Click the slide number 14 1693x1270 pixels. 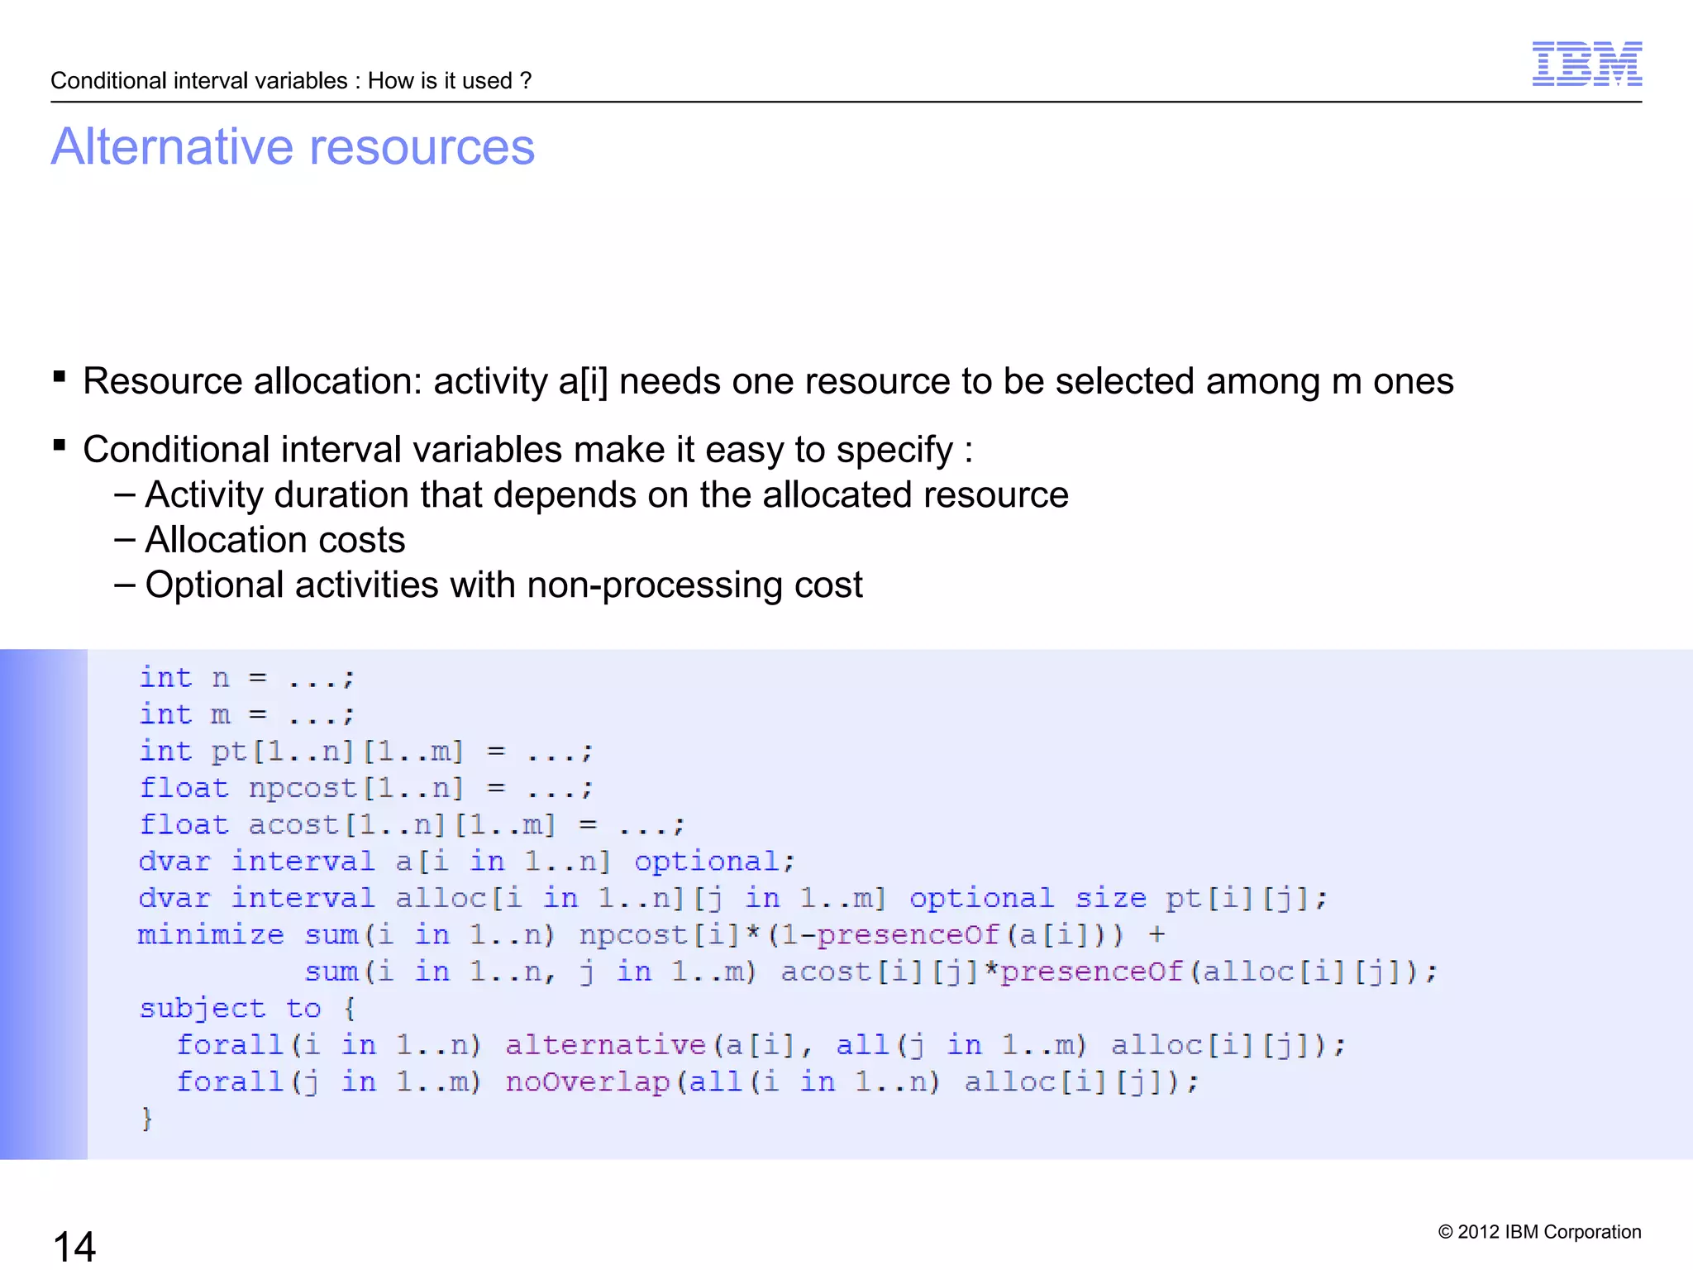pyautogui.click(x=74, y=1246)
